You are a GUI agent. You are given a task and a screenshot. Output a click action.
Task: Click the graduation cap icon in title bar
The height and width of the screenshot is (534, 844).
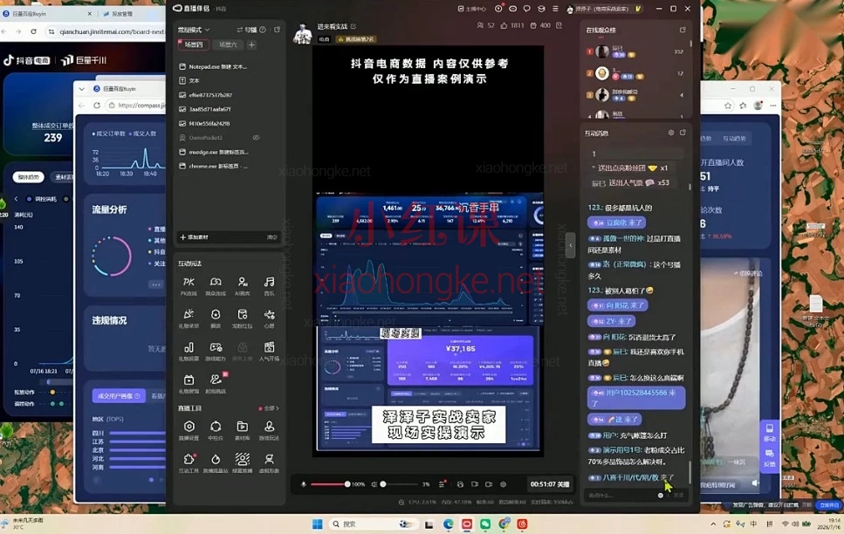coord(541,9)
